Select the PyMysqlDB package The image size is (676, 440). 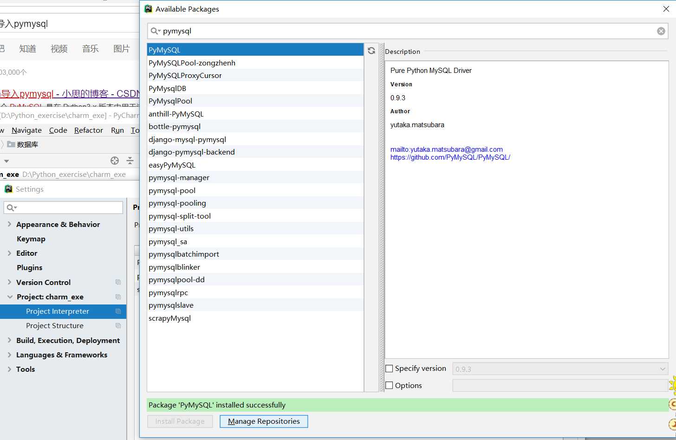pos(255,88)
